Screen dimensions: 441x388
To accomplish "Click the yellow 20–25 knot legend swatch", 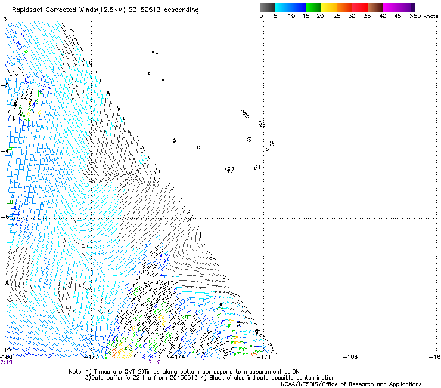I will click(329, 7).
